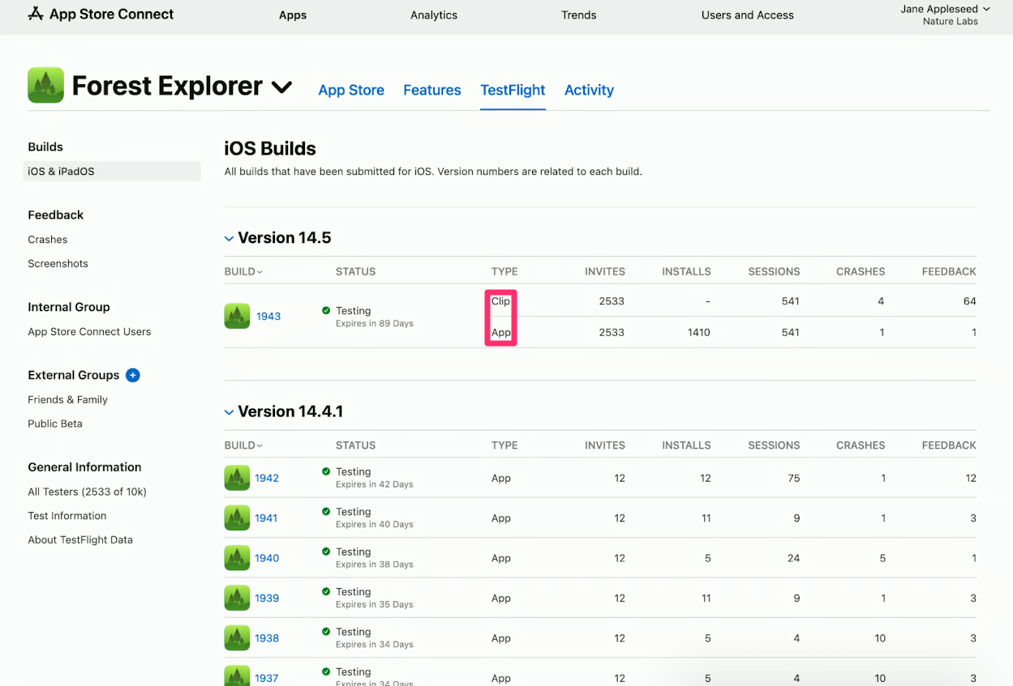Open build 1941 link
Viewport: 1013px width, 686px height.
[x=266, y=518]
